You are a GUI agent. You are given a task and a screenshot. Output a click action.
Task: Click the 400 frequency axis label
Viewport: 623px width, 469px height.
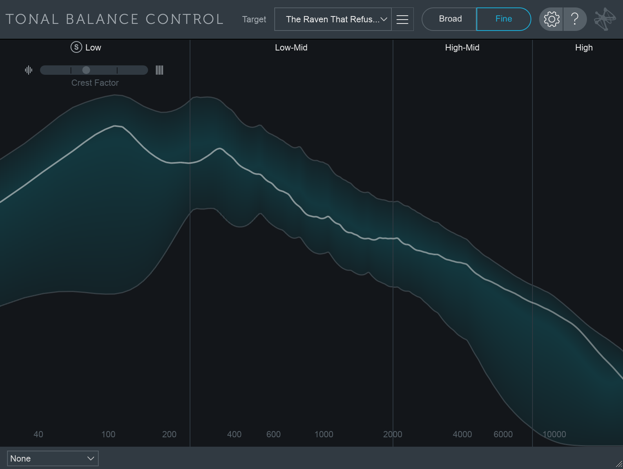click(234, 434)
